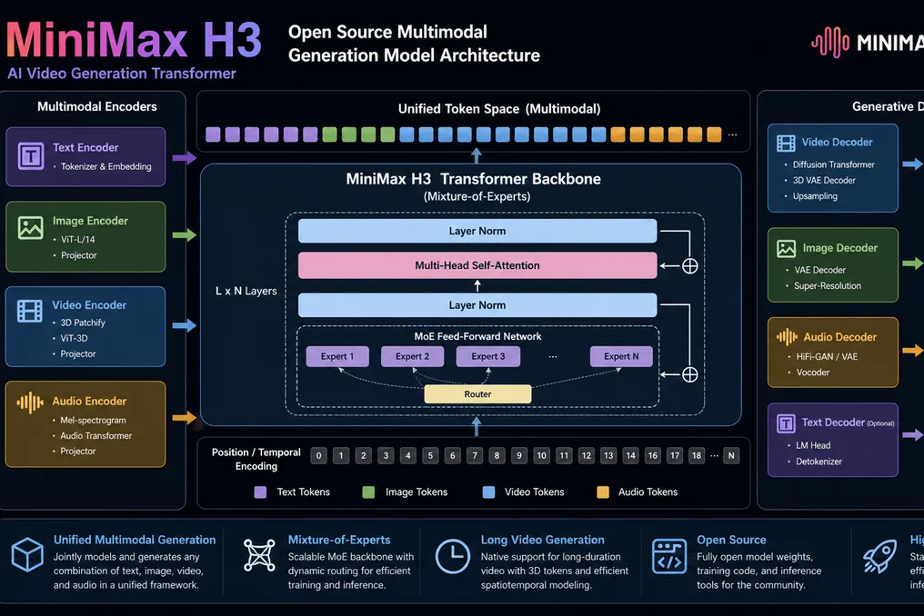Click 'Detokenizer' under Text Decoder
The height and width of the screenshot is (616, 924).
click(x=819, y=462)
